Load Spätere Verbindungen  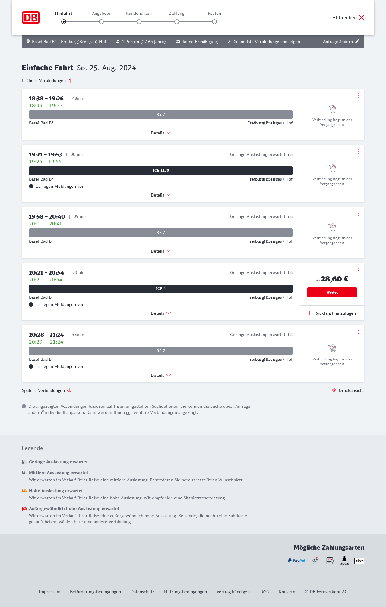(x=47, y=390)
